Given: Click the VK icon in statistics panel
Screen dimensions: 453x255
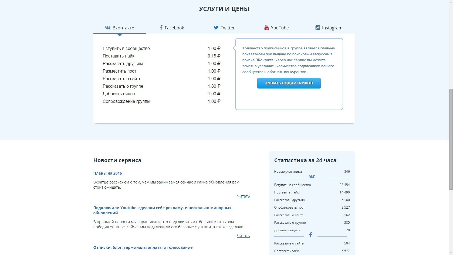Looking at the screenshot, I should [312, 177].
